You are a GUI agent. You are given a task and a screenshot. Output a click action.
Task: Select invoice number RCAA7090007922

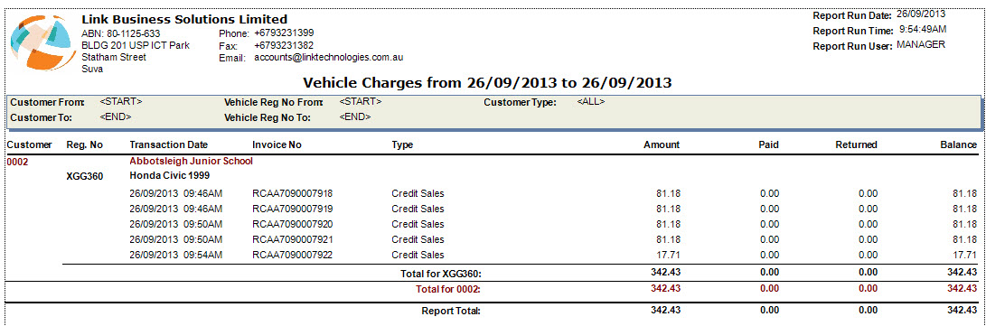click(x=293, y=255)
